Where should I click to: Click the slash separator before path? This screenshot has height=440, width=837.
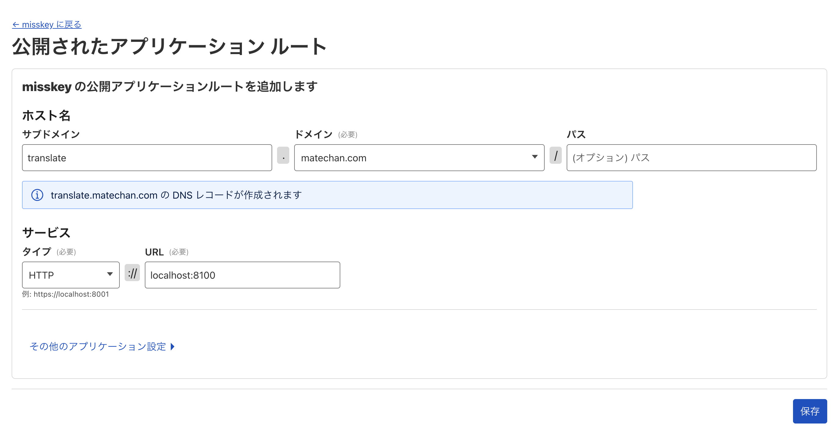tap(555, 156)
